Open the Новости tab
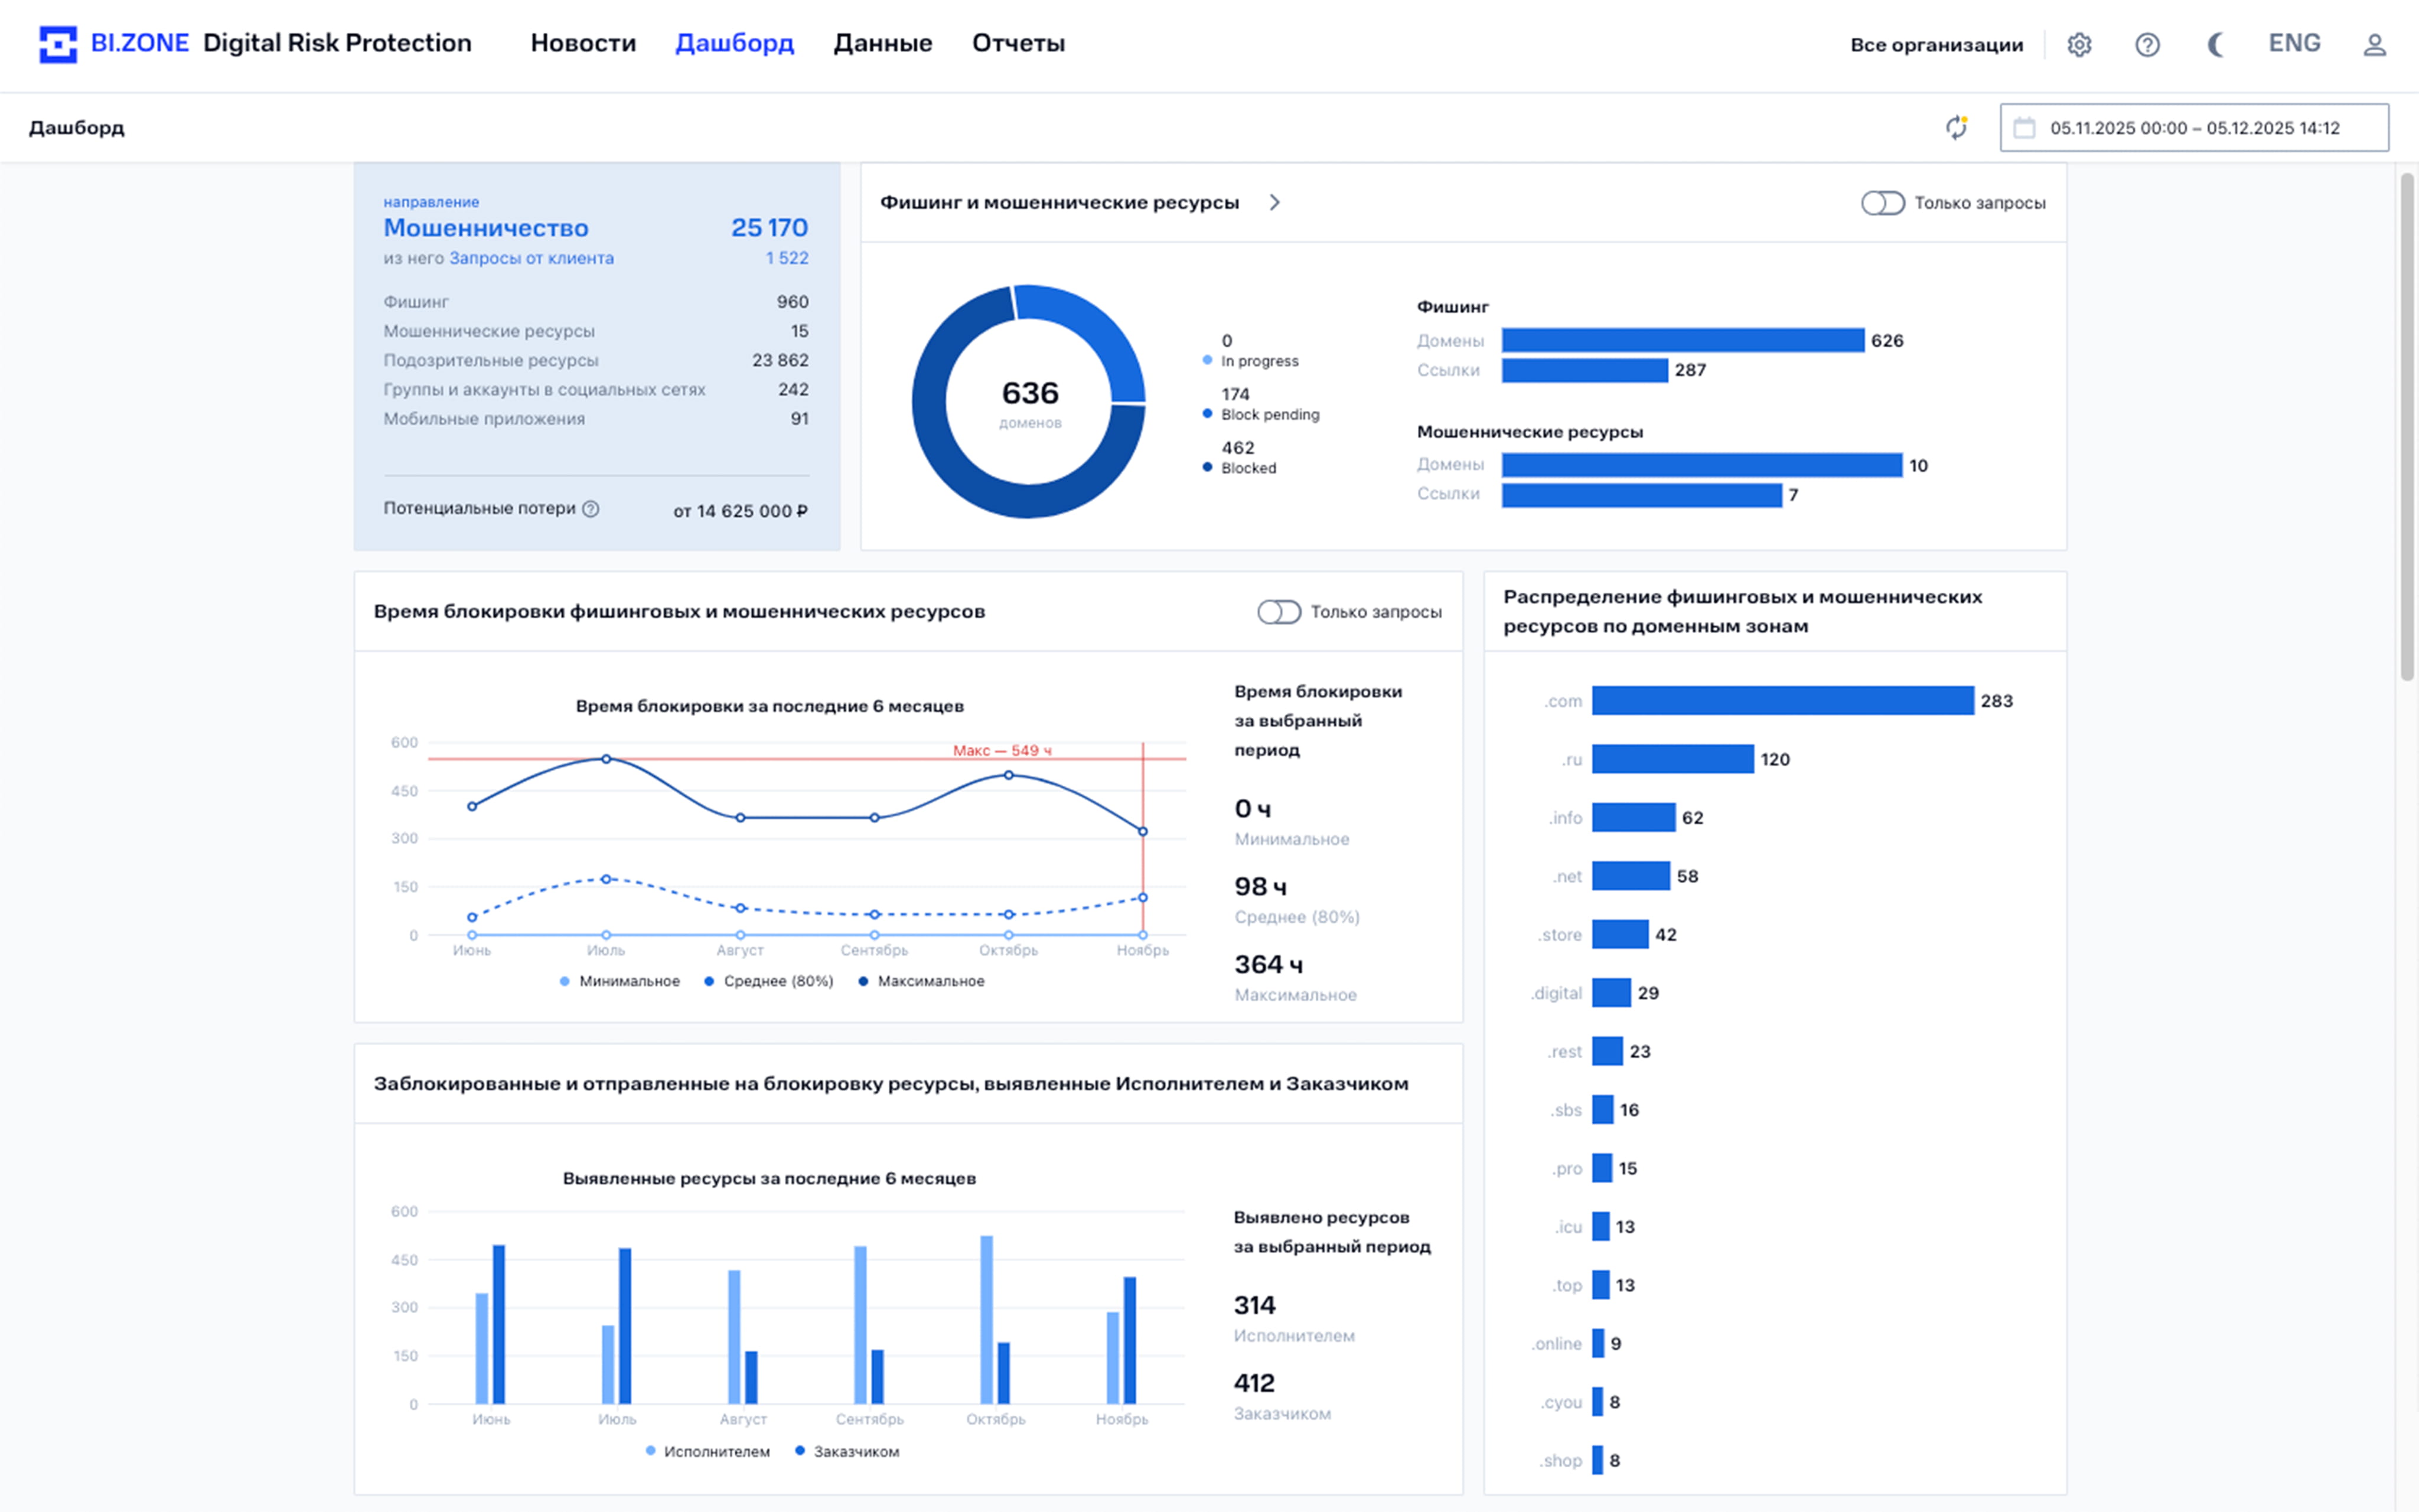The image size is (2419, 1512). (x=583, y=43)
